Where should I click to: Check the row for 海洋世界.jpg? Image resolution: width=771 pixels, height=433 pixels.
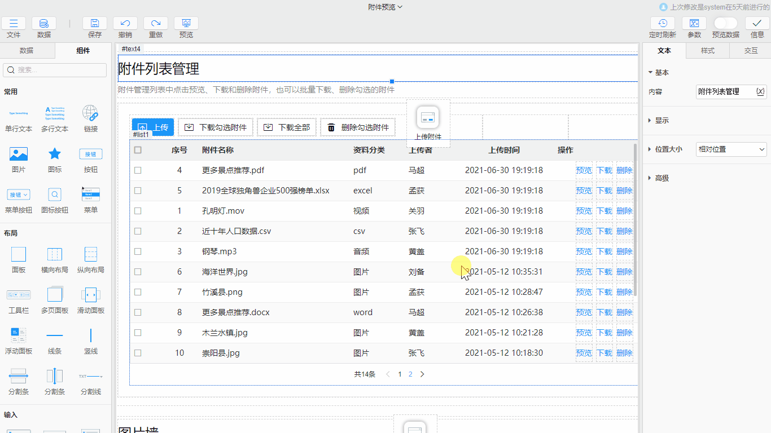click(x=138, y=272)
